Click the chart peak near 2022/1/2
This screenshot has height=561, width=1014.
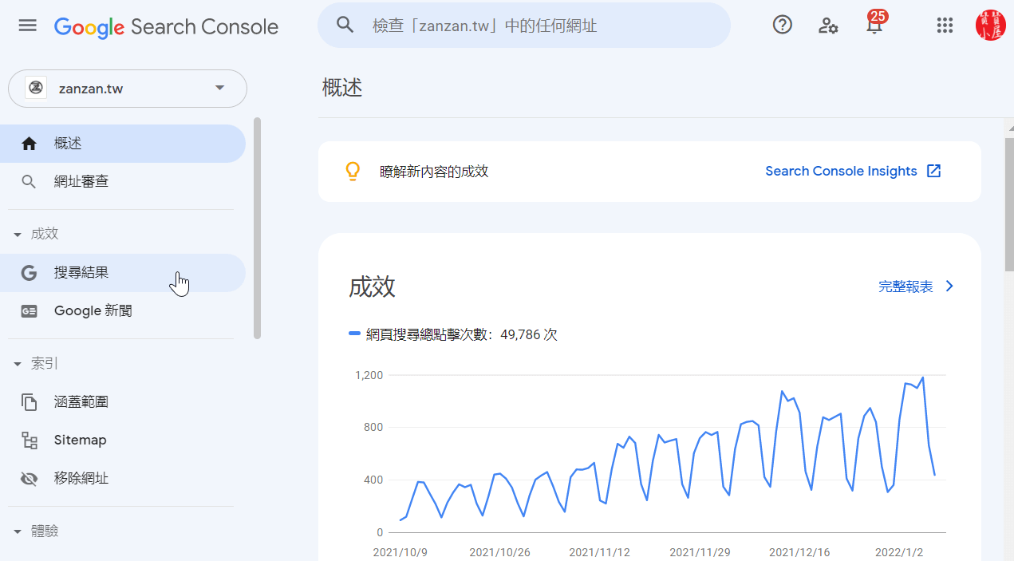click(923, 377)
